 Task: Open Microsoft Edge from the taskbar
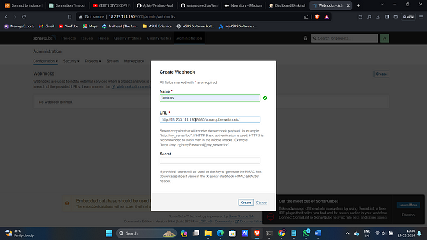[220, 233]
